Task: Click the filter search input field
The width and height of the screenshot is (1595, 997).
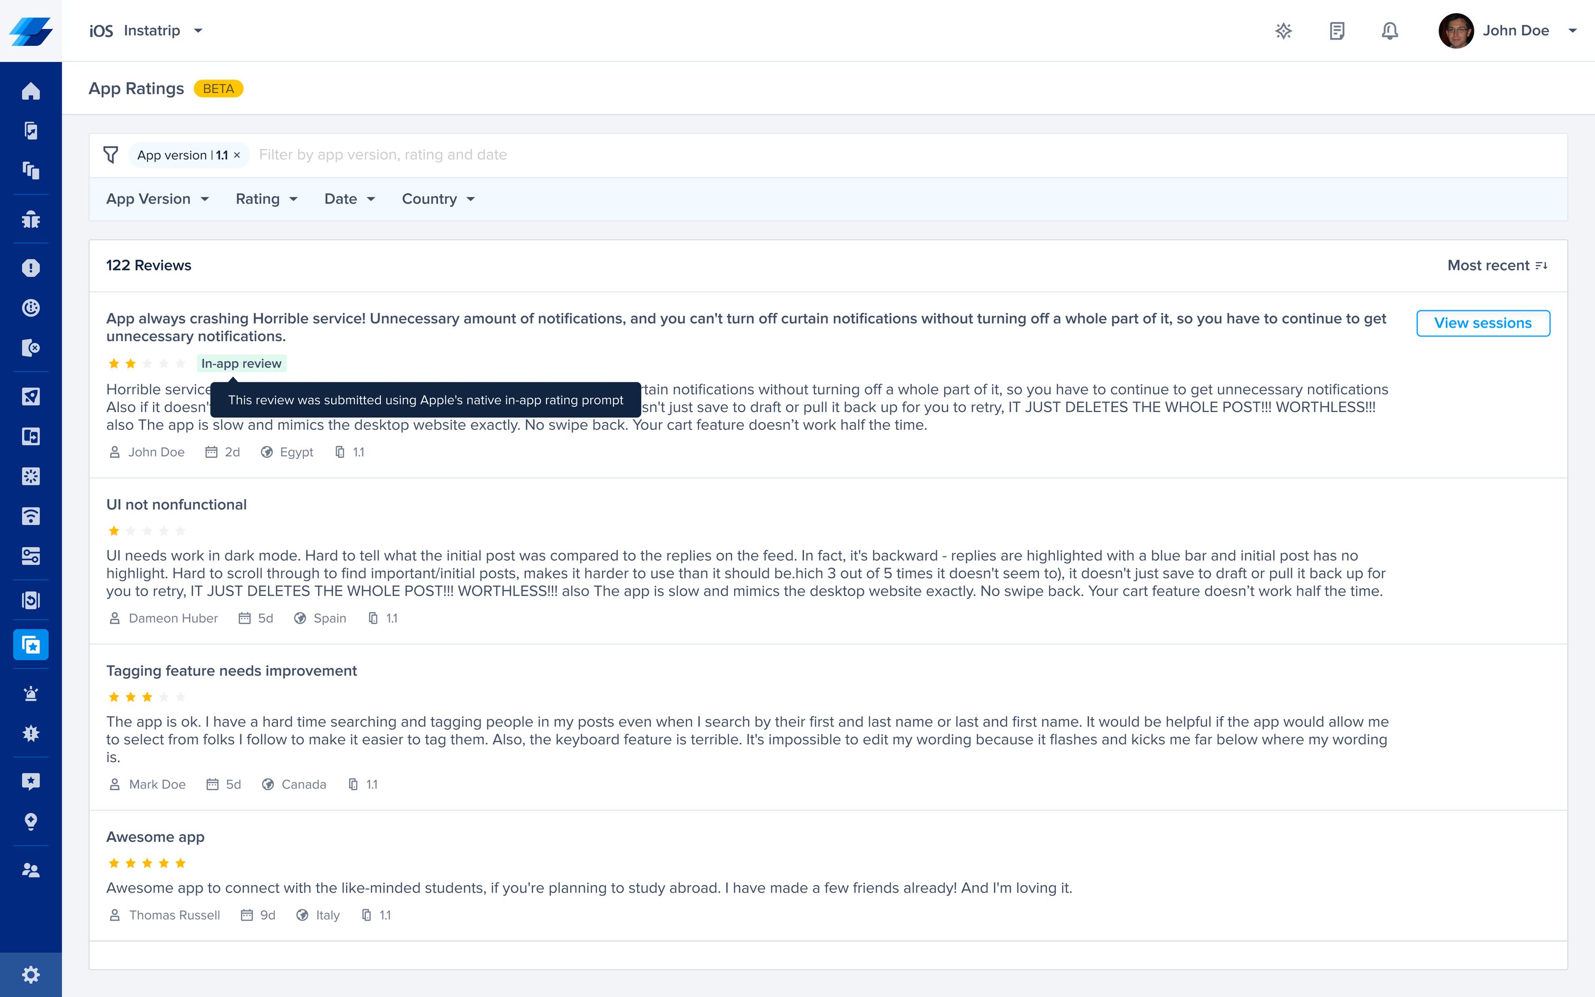Action: [659, 155]
